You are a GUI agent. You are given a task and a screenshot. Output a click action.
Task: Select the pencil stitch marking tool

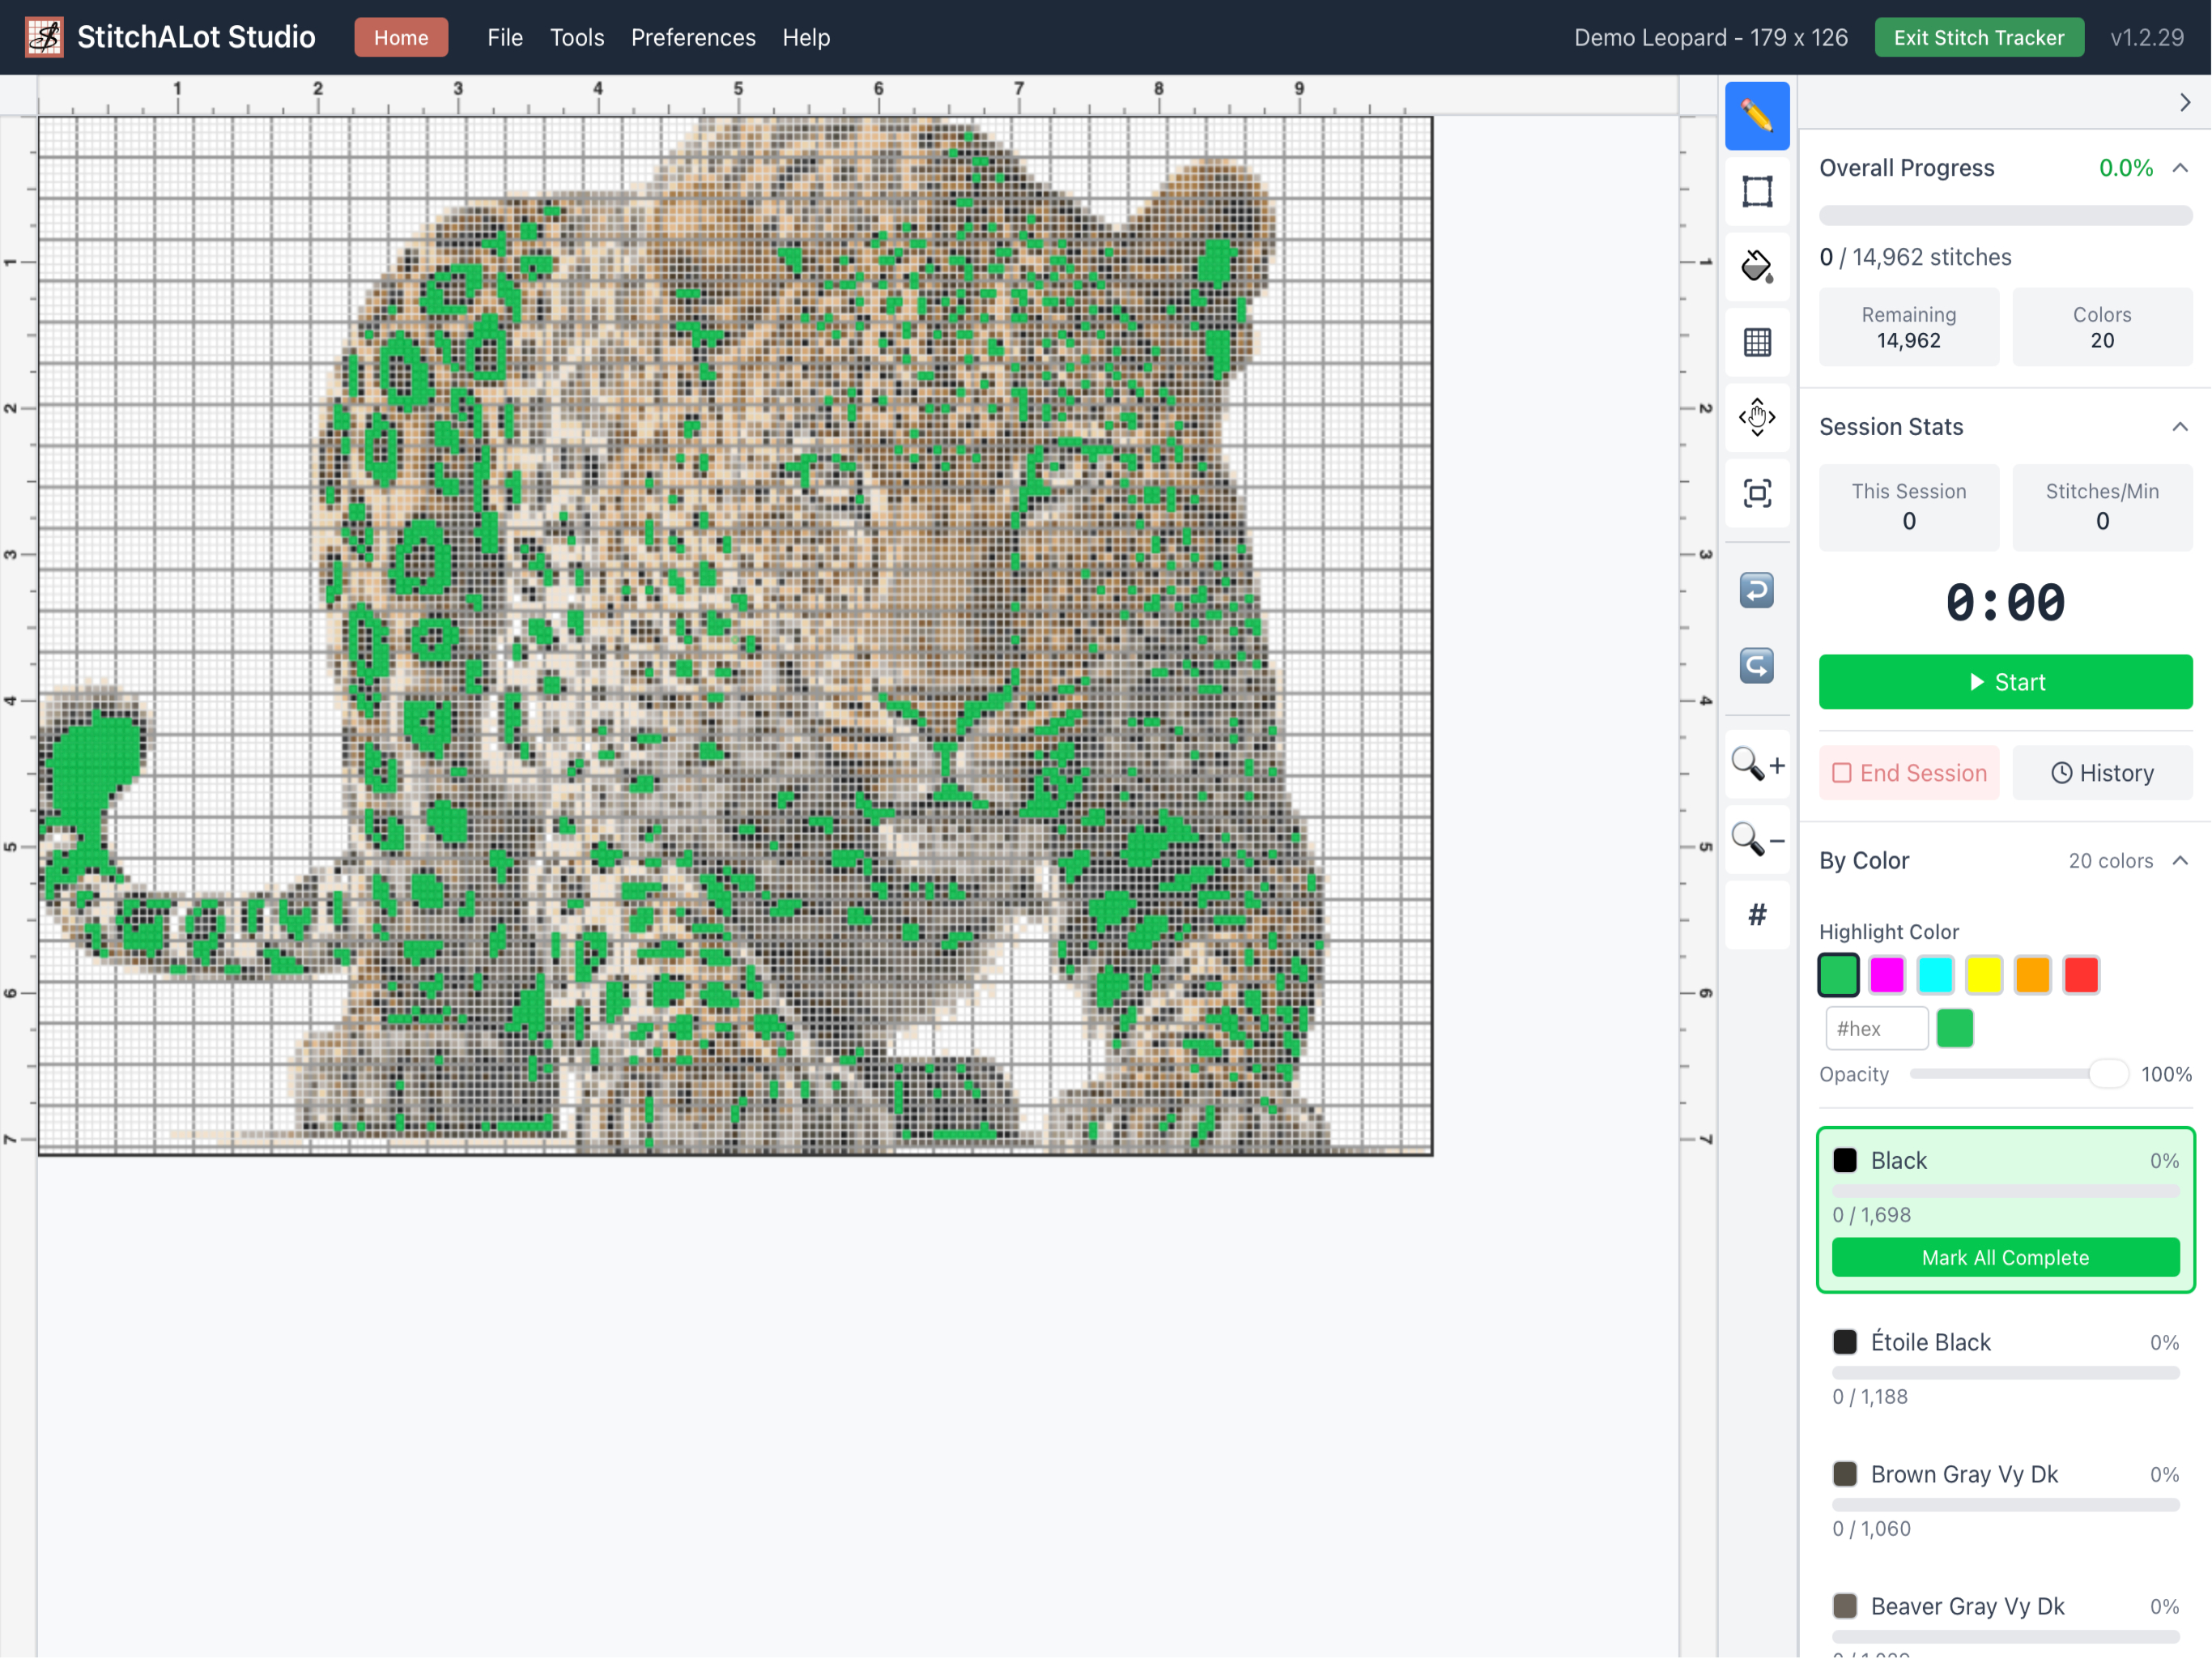pyautogui.click(x=1757, y=116)
